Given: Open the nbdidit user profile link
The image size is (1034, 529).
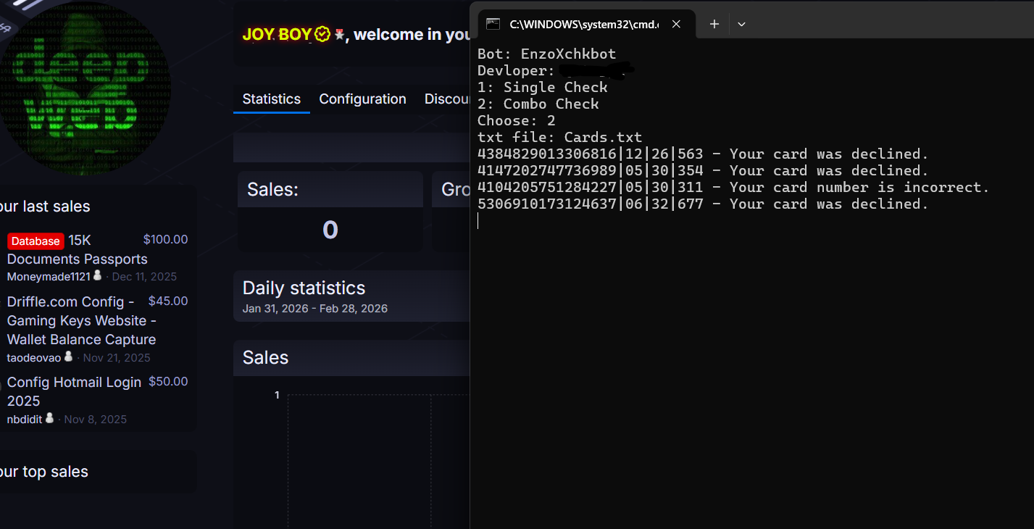Looking at the screenshot, I should tap(25, 420).
